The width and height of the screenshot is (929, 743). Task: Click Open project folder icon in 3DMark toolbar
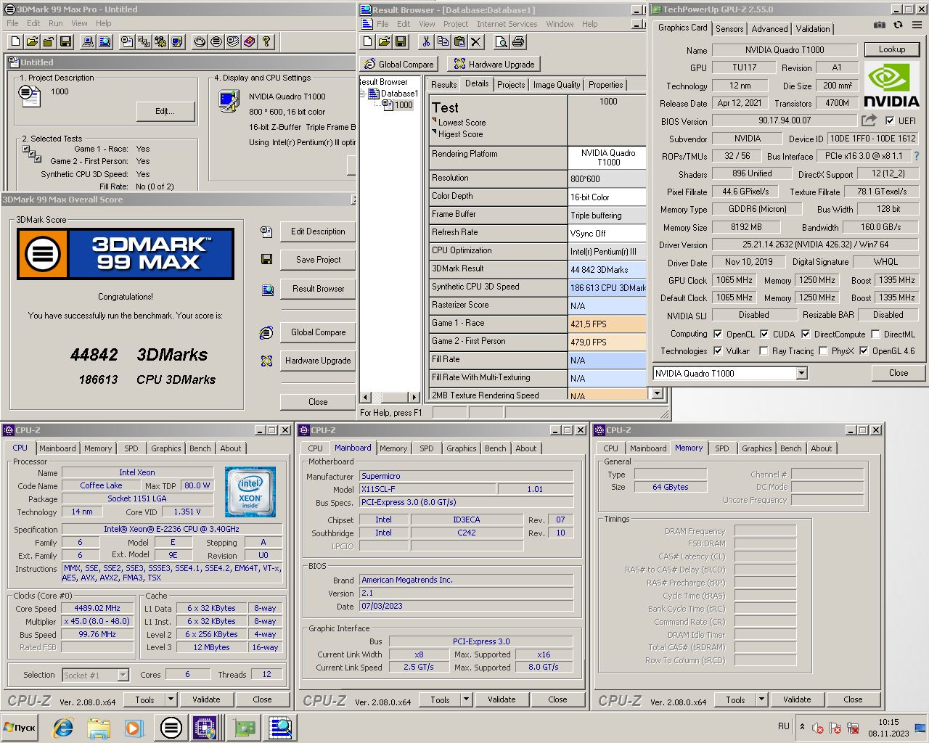32,42
